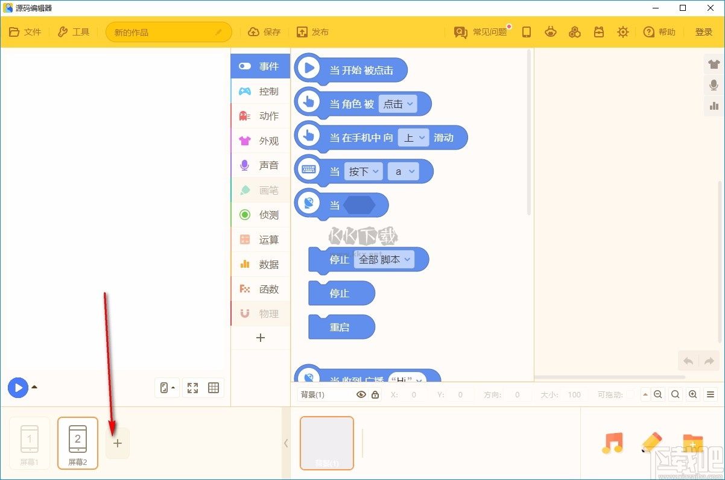Open the 点击 dropdown in 当角色被 block

399,104
